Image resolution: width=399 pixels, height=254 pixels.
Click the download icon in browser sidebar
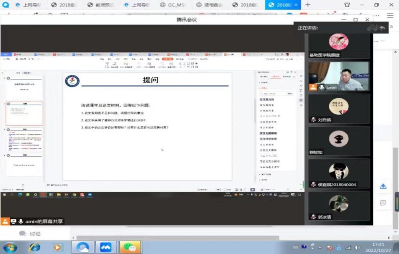[x=383, y=186]
